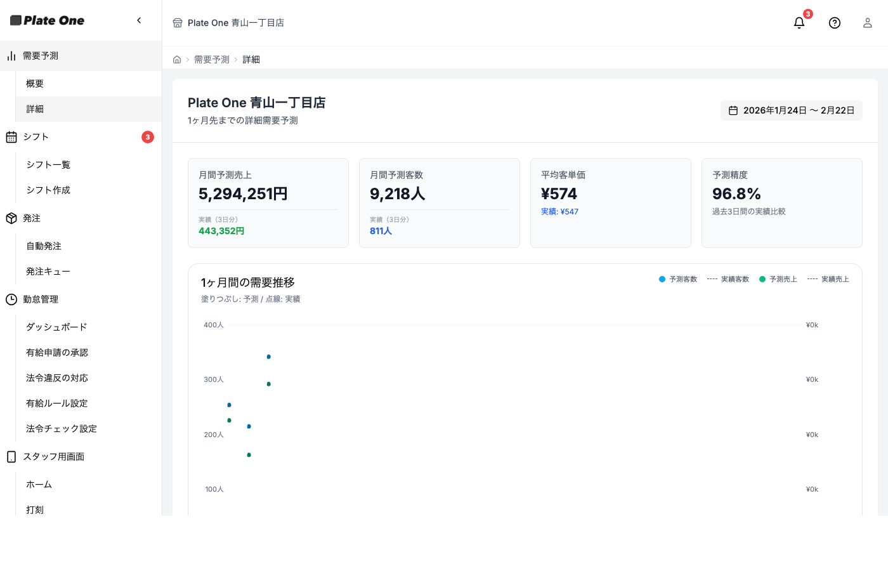888x571 pixels.
Task: Click the 月間予測客数 card
Action: pyautogui.click(x=440, y=203)
